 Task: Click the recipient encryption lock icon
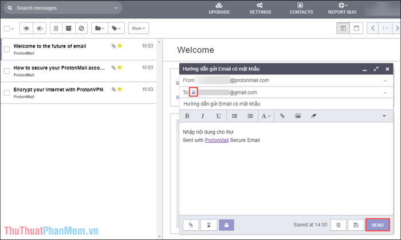[x=194, y=92]
